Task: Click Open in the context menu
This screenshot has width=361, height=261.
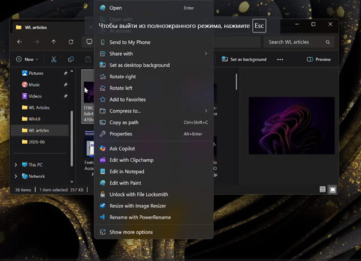Action: tap(153, 8)
